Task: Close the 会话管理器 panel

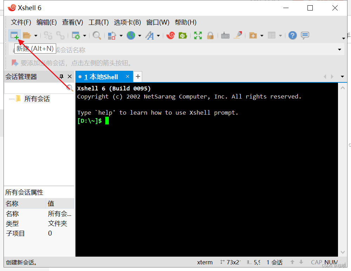Action: pyautogui.click(x=69, y=77)
